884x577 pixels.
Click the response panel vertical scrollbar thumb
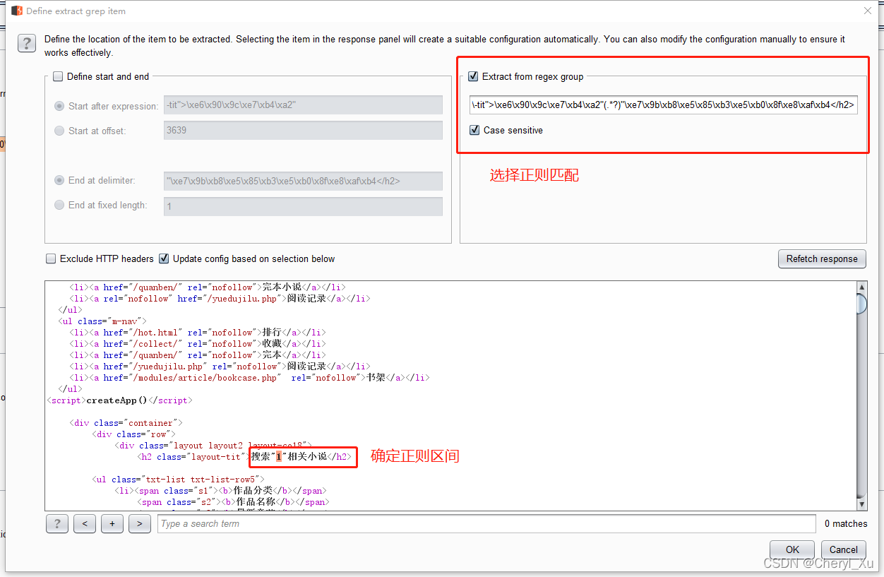[x=861, y=304]
